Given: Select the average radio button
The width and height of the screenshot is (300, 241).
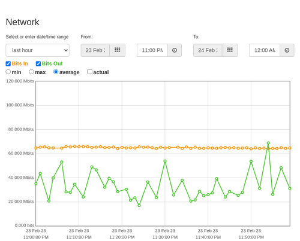Looking at the screenshot, I should (x=56, y=72).
